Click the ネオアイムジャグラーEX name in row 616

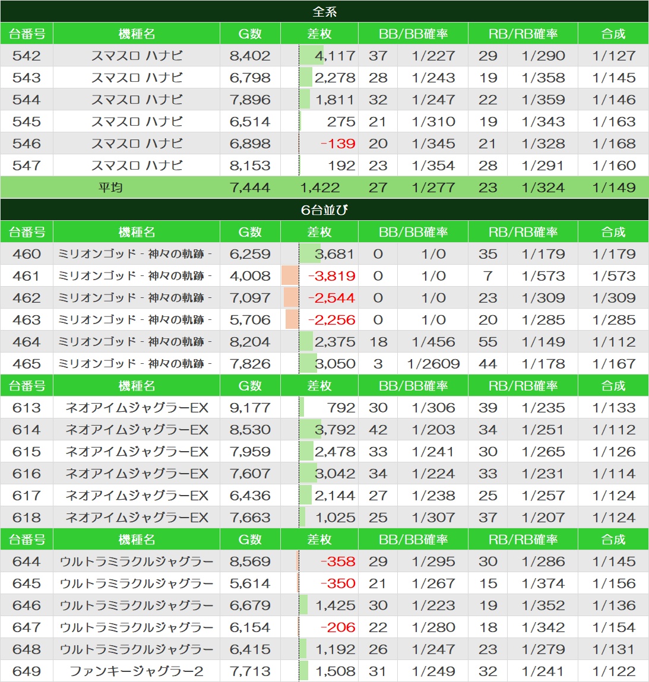point(137,474)
